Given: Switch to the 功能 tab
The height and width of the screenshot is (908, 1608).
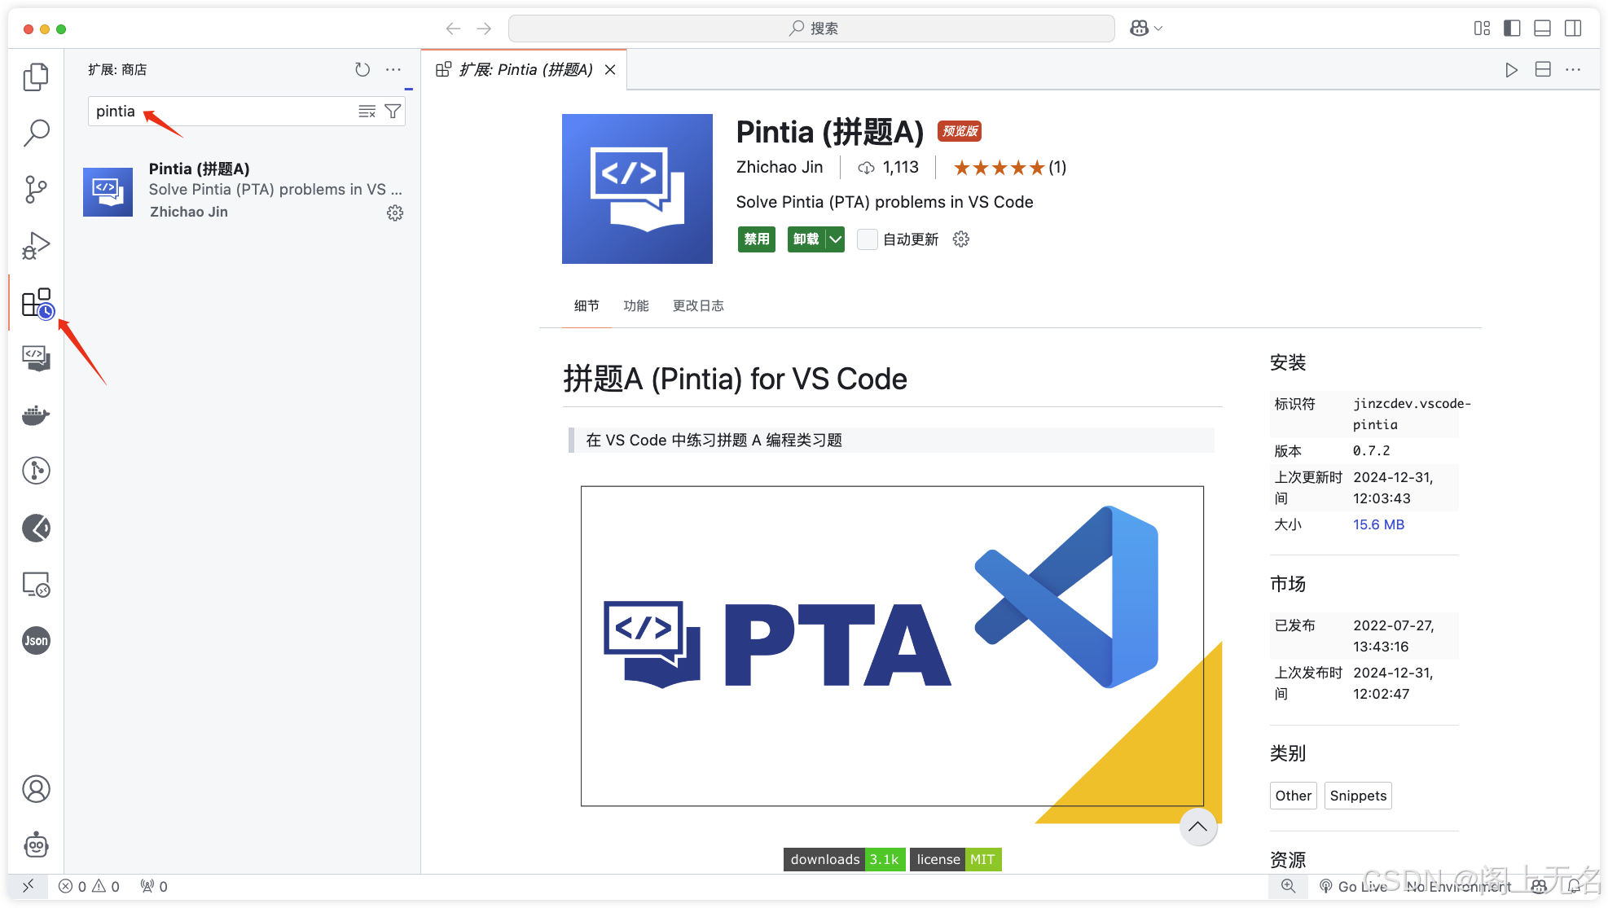Looking at the screenshot, I should (635, 305).
